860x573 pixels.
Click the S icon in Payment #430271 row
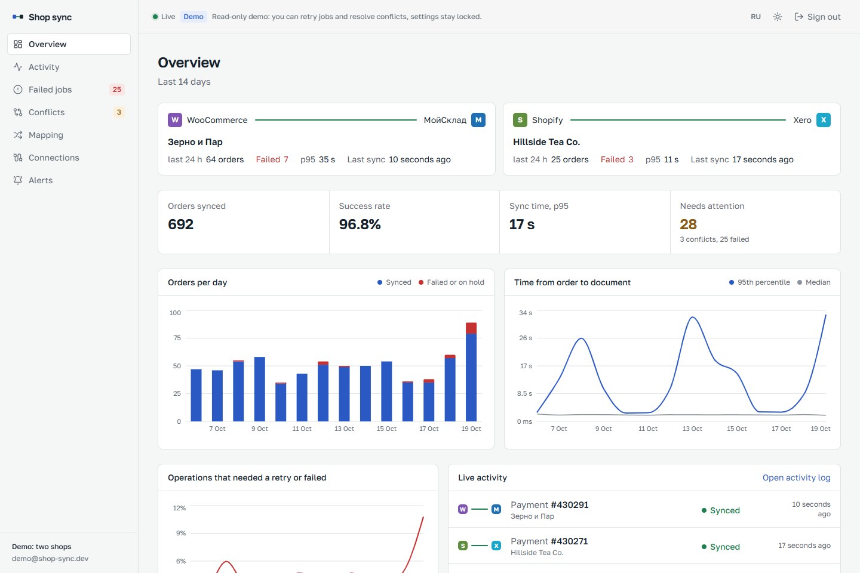tap(463, 546)
